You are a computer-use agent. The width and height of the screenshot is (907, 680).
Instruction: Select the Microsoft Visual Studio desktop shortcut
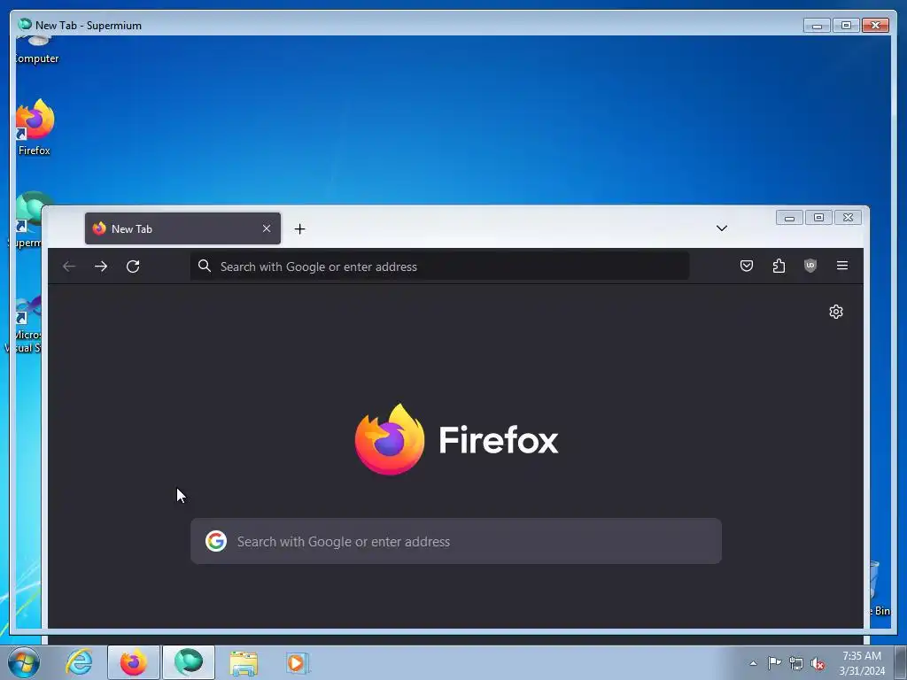coord(27,324)
